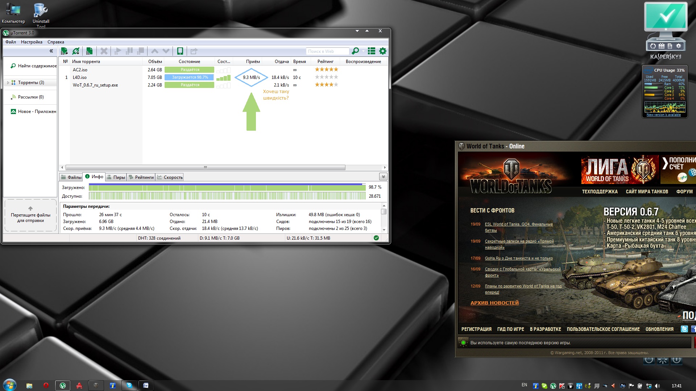Click the WoT setup star rating
The height and width of the screenshot is (391, 696).
pos(326,85)
